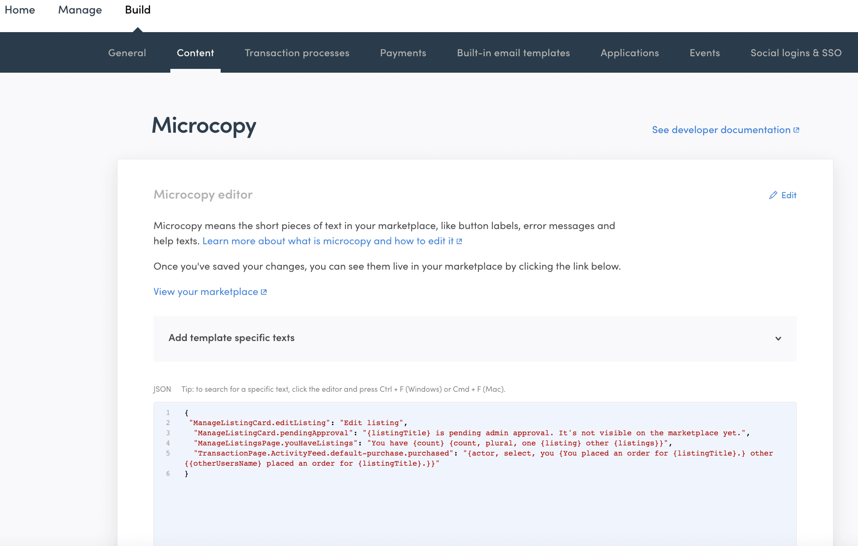Click the Build top menu item
Image resolution: width=858 pixels, height=546 pixels.
click(138, 10)
